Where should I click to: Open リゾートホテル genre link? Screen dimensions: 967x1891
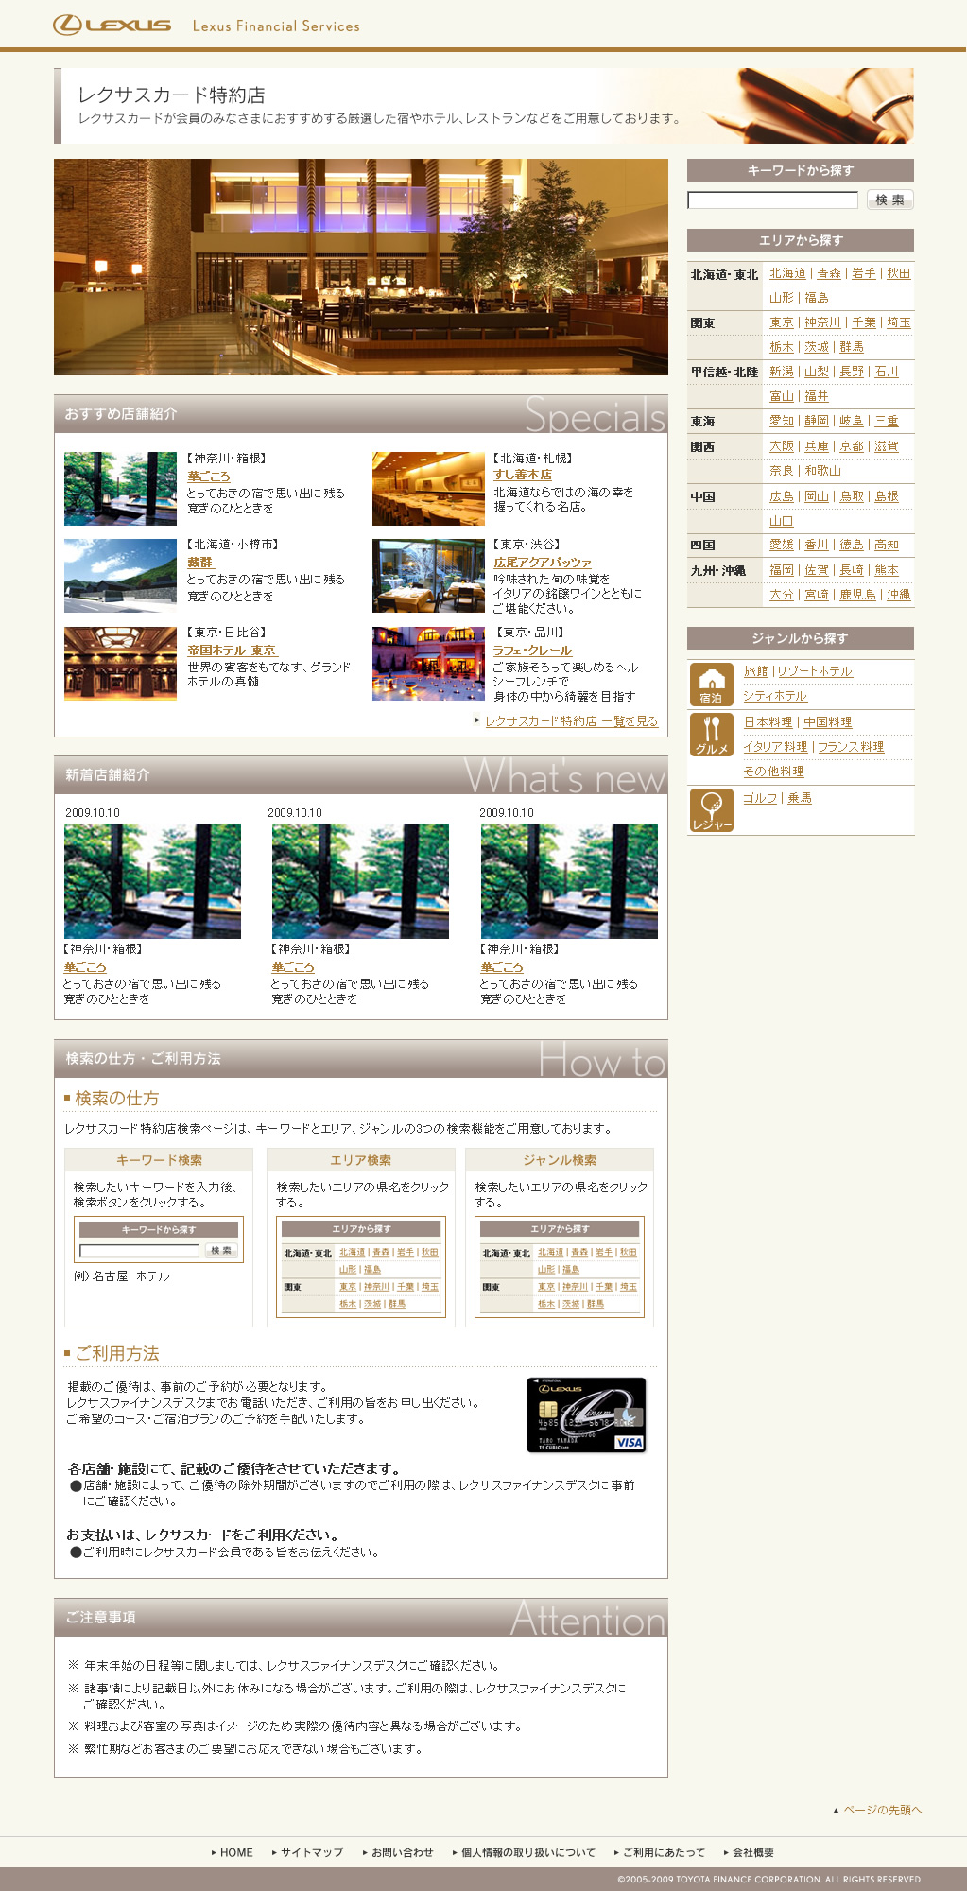coord(815,671)
